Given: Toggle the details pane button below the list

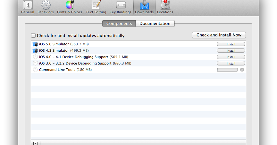Looking at the screenshot, I should [x=36, y=143].
